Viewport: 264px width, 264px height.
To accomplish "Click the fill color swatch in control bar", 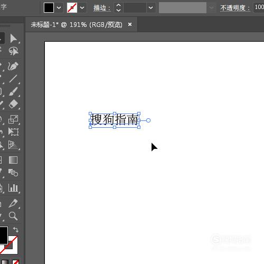I will [x=49, y=7].
